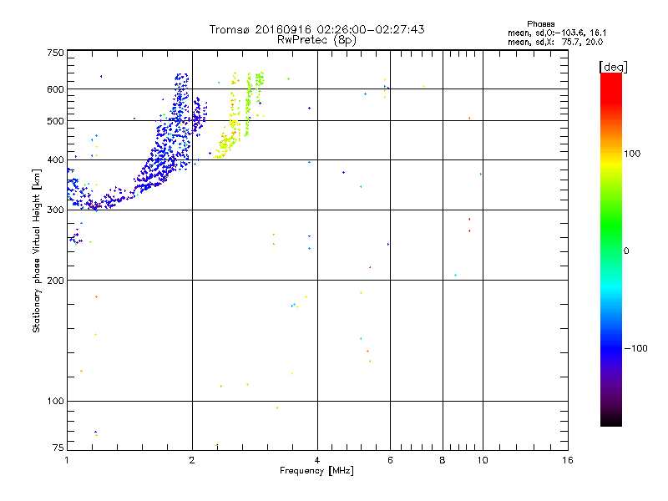
Task: Click the green zone near the colorbar's 0 label
Action: point(611,250)
